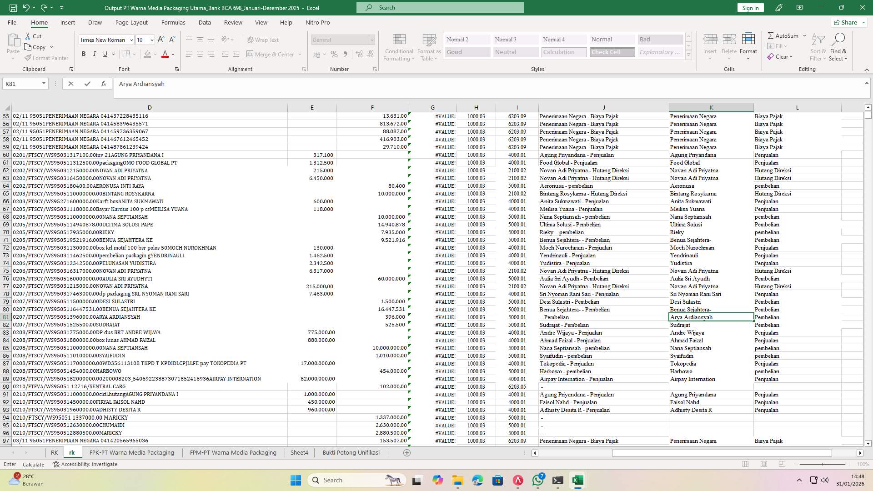The width and height of the screenshot is (873, 491).
Task: Click the Sign in button
Action: tap(750, 8)
